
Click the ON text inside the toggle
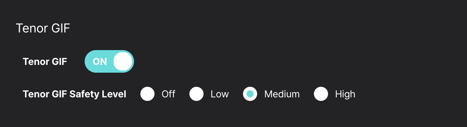[x=99, y=62]
